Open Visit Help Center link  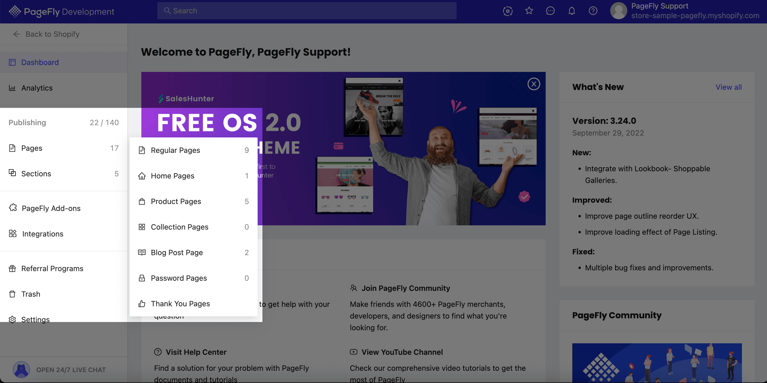196,352
